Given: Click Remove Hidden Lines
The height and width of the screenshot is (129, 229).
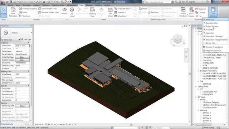Looking at the screenshot, I should (49, 13).
